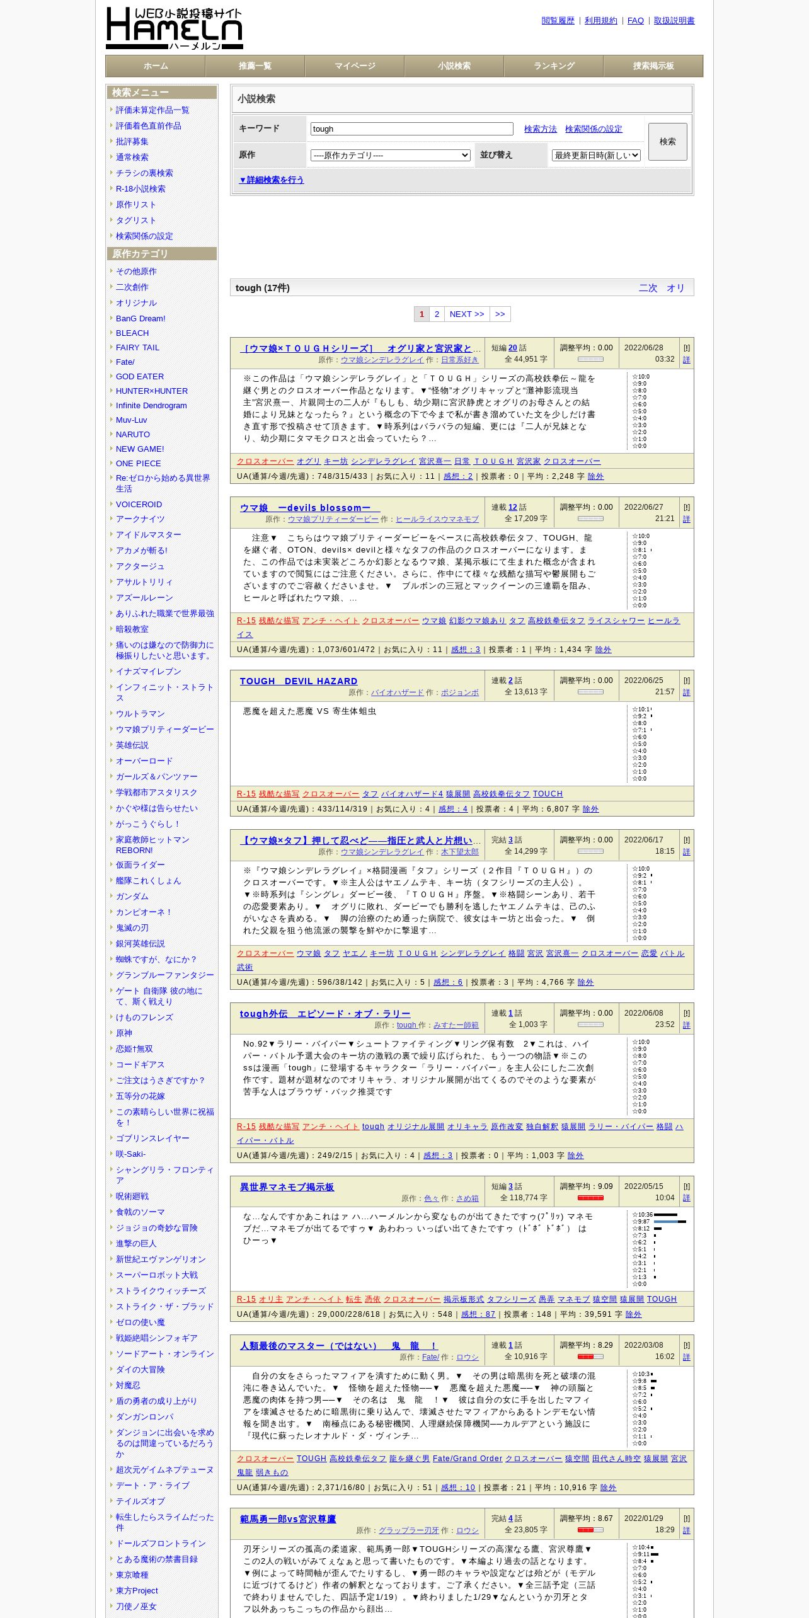This screenshot has height=1618, width=809.
Task: Click rating bar of 人類最後のマスター entry
Action: tap(590, 1357)
